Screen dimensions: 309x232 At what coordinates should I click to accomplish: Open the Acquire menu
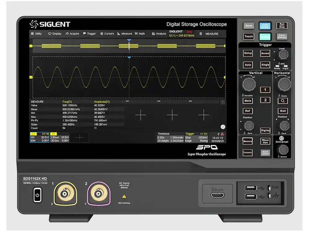point(72,34)
